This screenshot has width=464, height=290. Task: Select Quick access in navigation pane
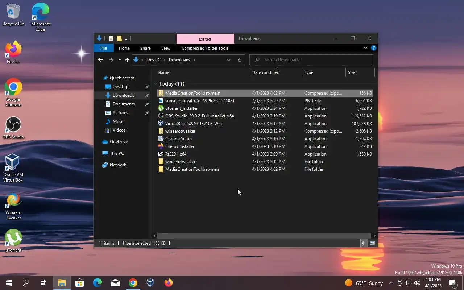click(122, 78)
